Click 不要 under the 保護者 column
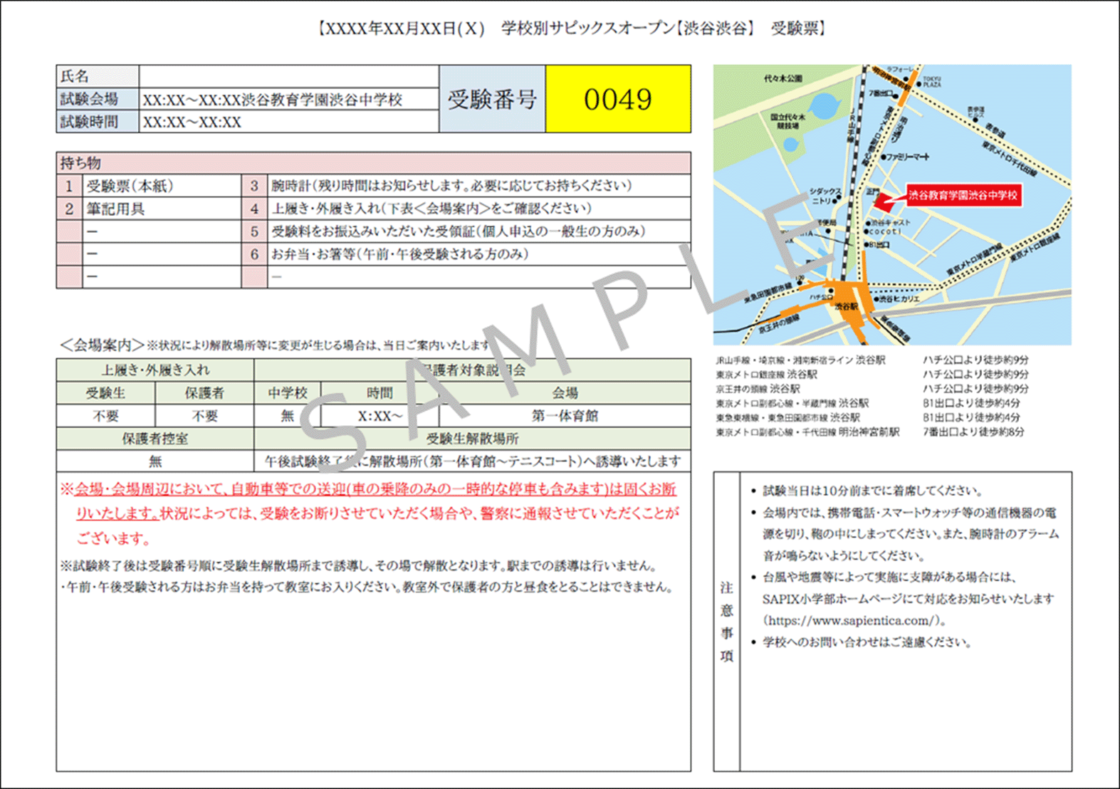Viewport: 1120px width, 789px height. 204,416
